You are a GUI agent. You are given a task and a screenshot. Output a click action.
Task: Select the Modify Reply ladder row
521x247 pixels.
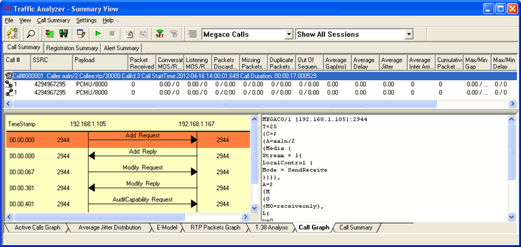coord(128,188)
